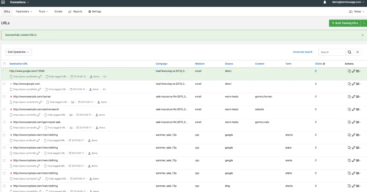
Task: Edit the example.com/human row with pencil icon
Action: (354, 97)
